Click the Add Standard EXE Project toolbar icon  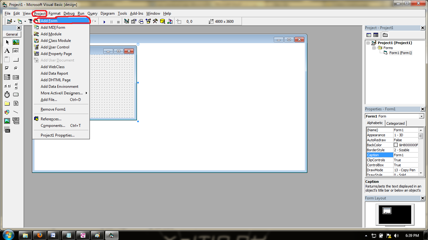9,22
